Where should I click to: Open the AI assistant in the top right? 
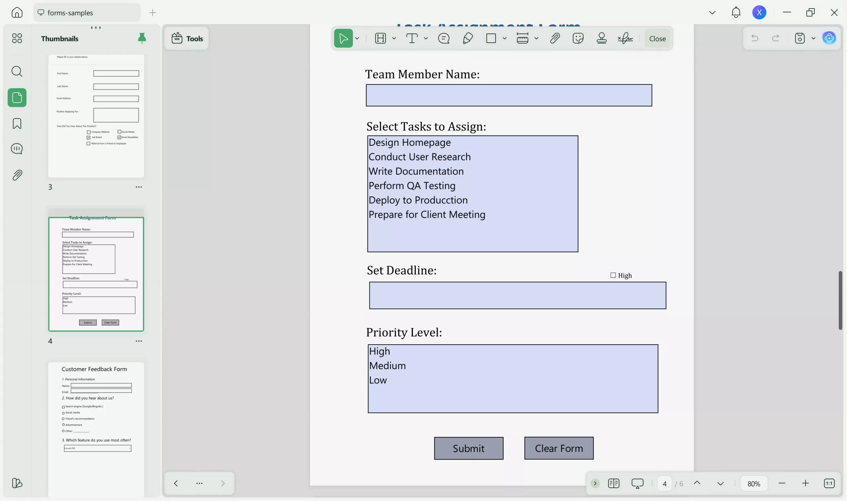click(x=828, y=38)
